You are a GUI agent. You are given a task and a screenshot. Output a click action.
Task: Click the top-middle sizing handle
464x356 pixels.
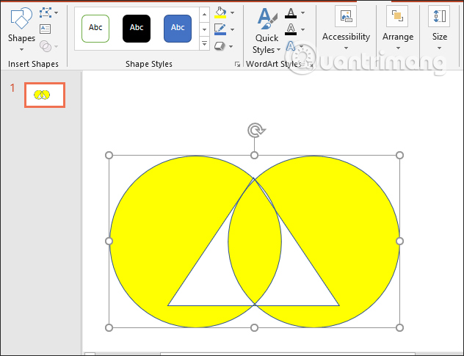254,155
